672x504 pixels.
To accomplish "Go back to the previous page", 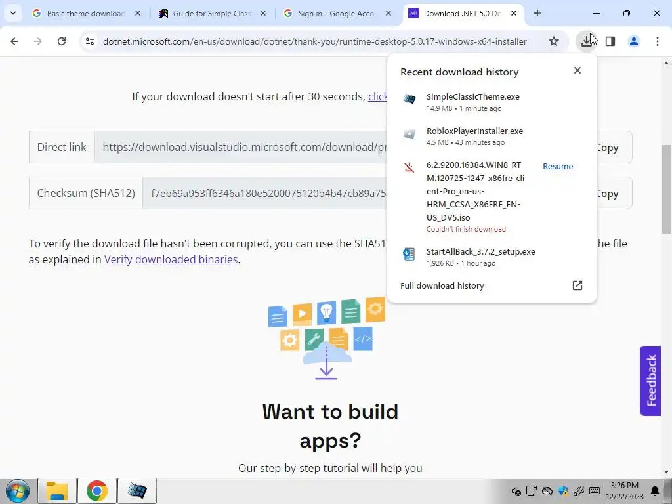I will pyautogui.click(x=14, y=41).
